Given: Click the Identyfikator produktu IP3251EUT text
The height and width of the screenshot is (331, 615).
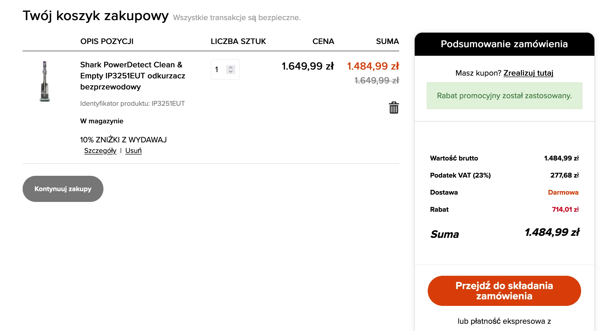Looking at the screenshot, I should (132, 103).
